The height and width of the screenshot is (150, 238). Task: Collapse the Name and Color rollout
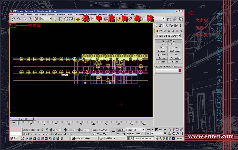(168, 67)
